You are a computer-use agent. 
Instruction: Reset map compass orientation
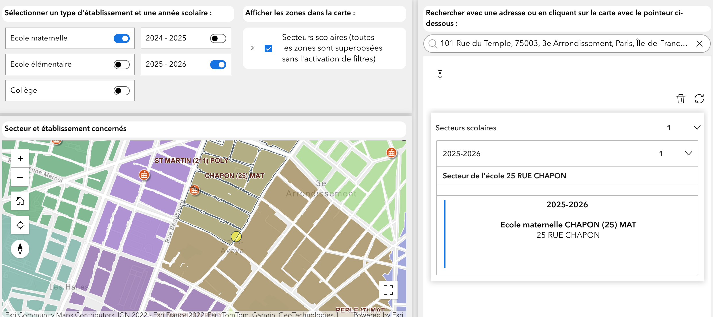(x=20, y=249)
